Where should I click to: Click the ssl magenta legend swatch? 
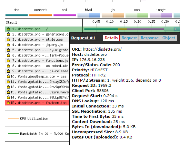[x=65, y=15]
